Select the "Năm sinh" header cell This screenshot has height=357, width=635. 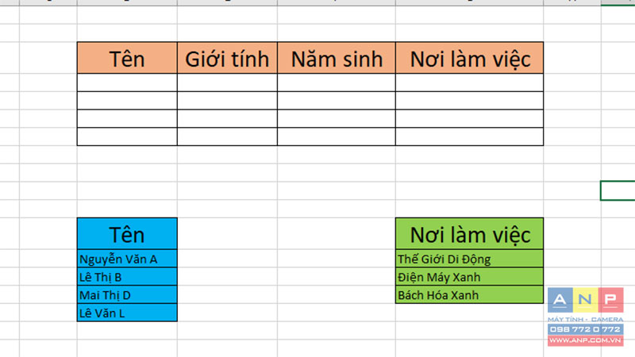[x=336, y=58]
